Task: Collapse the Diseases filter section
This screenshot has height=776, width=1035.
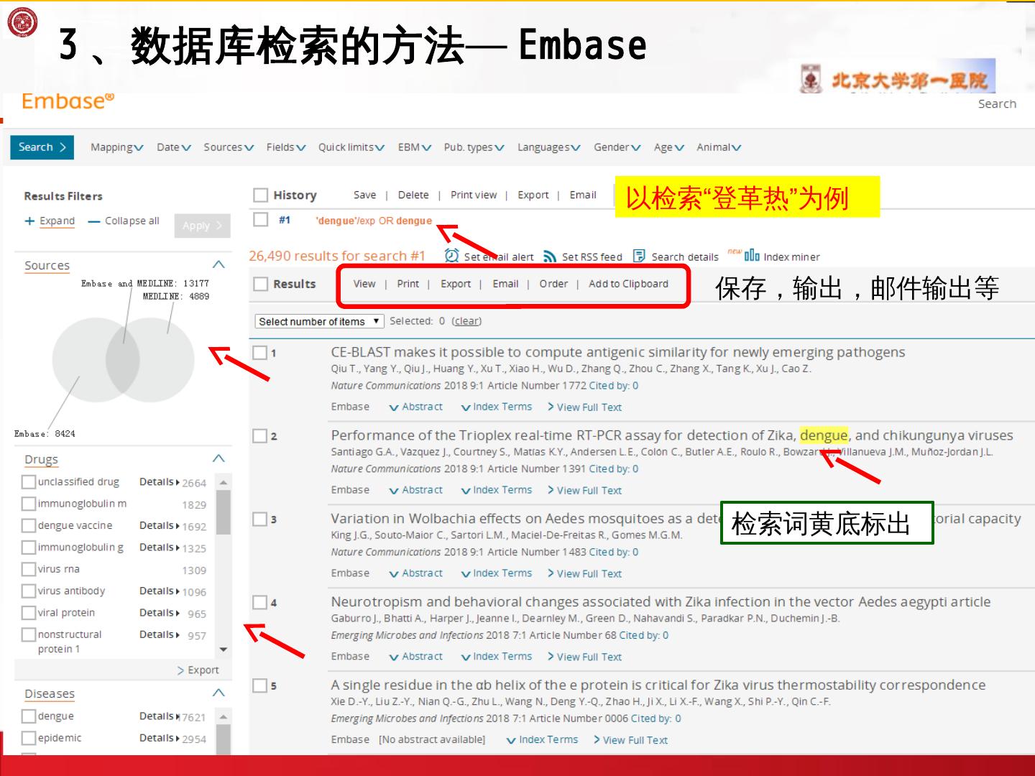Action: tap(219, 693)
